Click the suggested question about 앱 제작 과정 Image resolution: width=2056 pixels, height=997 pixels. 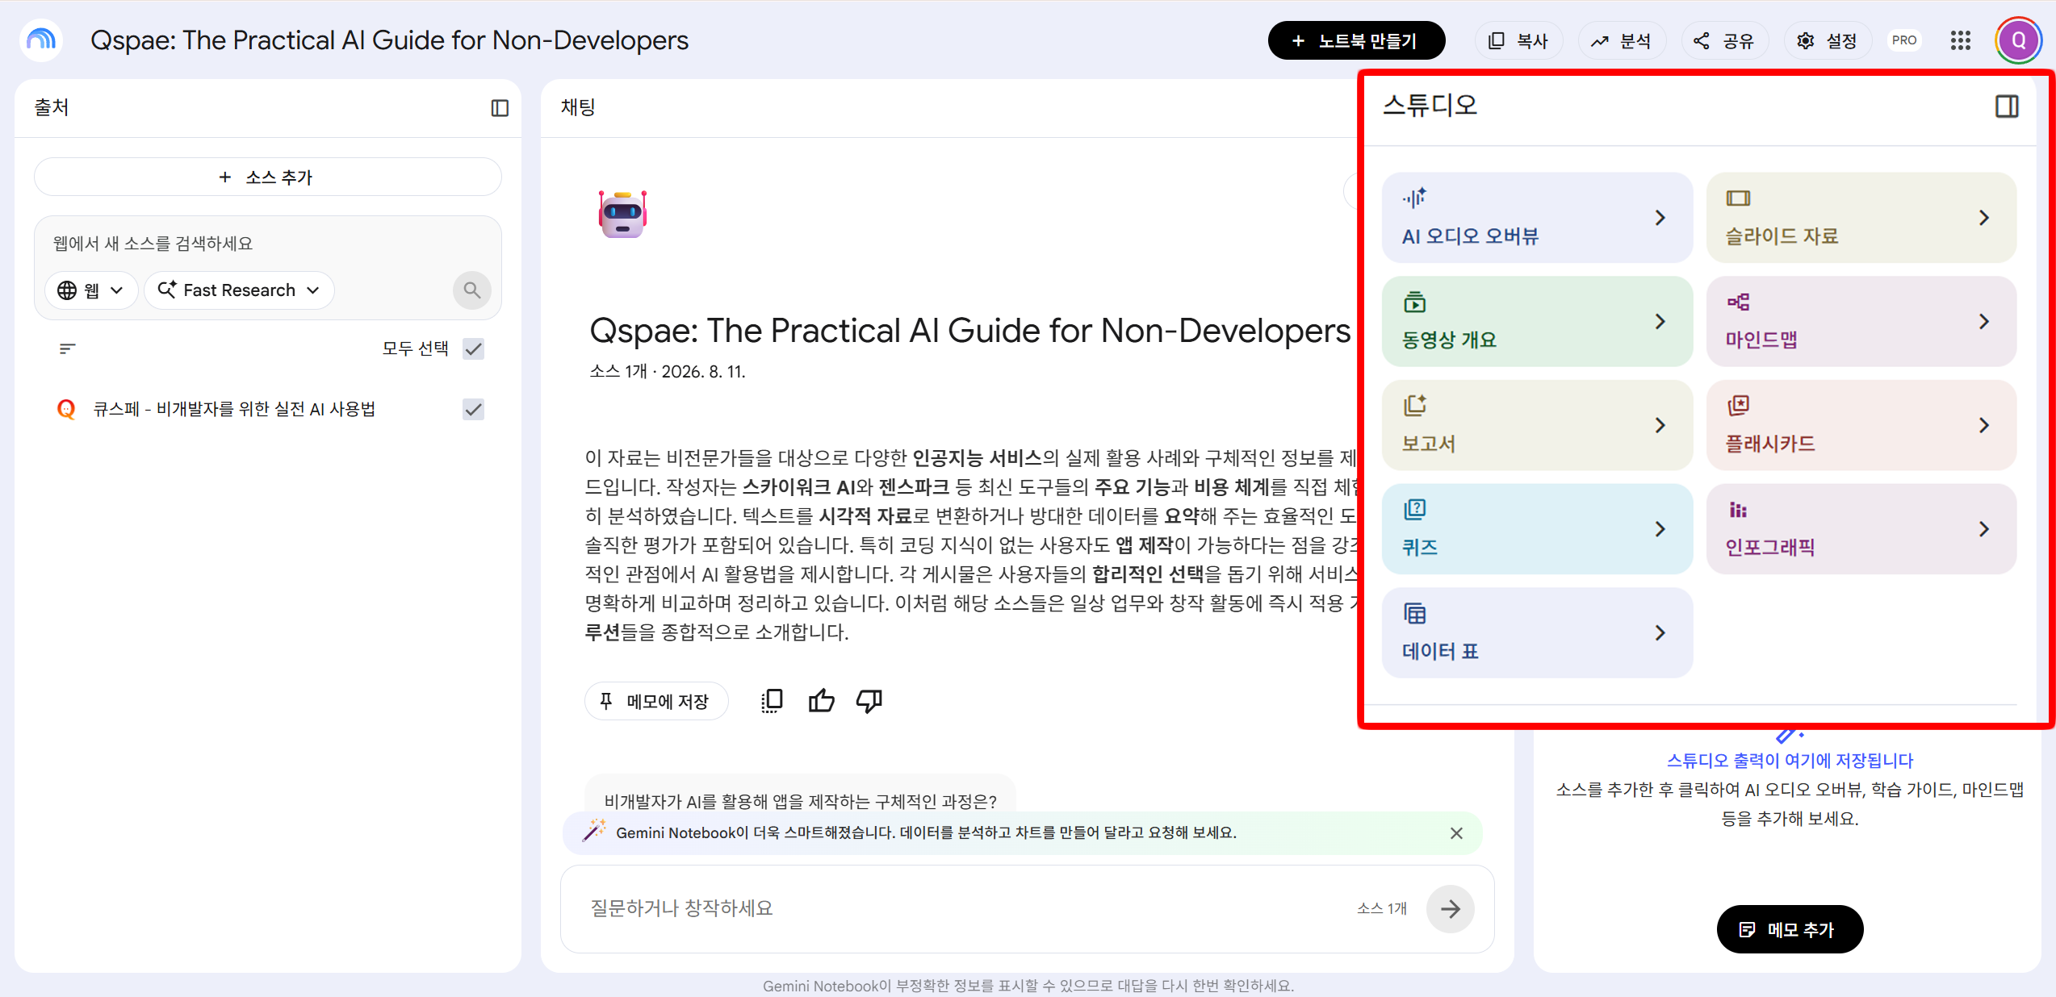pyautogui.click(x=800, y=801)
